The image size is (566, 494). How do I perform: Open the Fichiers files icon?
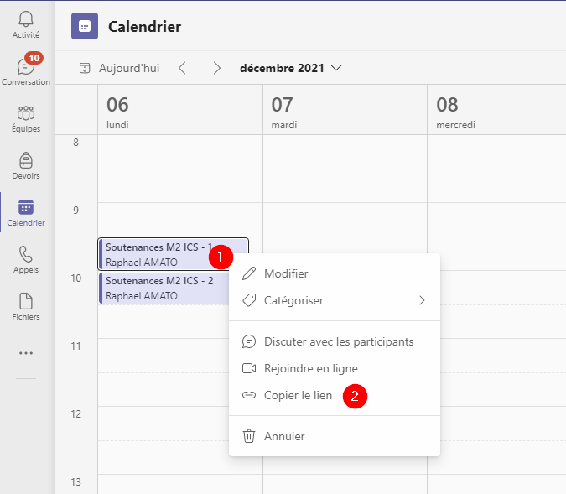[x=26, y=306]
